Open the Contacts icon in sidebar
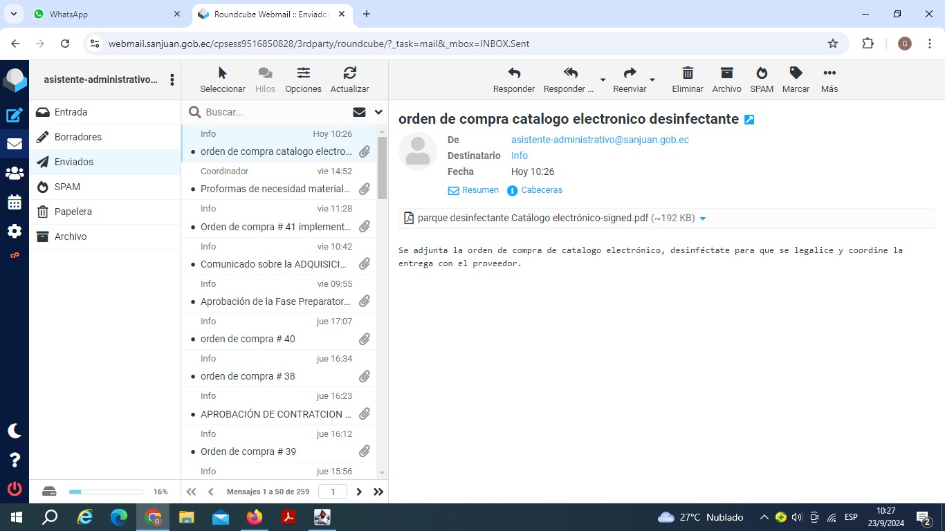 [x=15, y=173]
